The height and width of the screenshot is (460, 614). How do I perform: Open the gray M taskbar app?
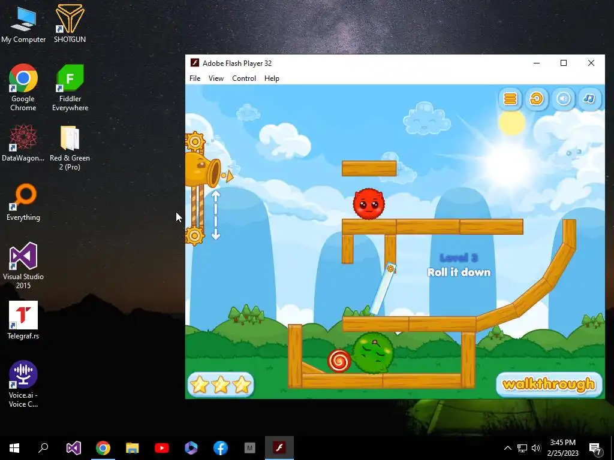pyautogui.click(x=250, y=448)
